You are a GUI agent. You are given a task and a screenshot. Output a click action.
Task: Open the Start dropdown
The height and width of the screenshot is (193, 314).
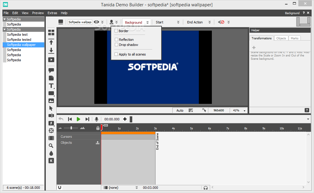click(x=178, y=22)
